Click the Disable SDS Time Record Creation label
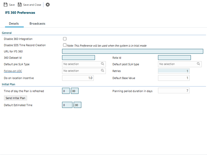 [x=25, y=45]
